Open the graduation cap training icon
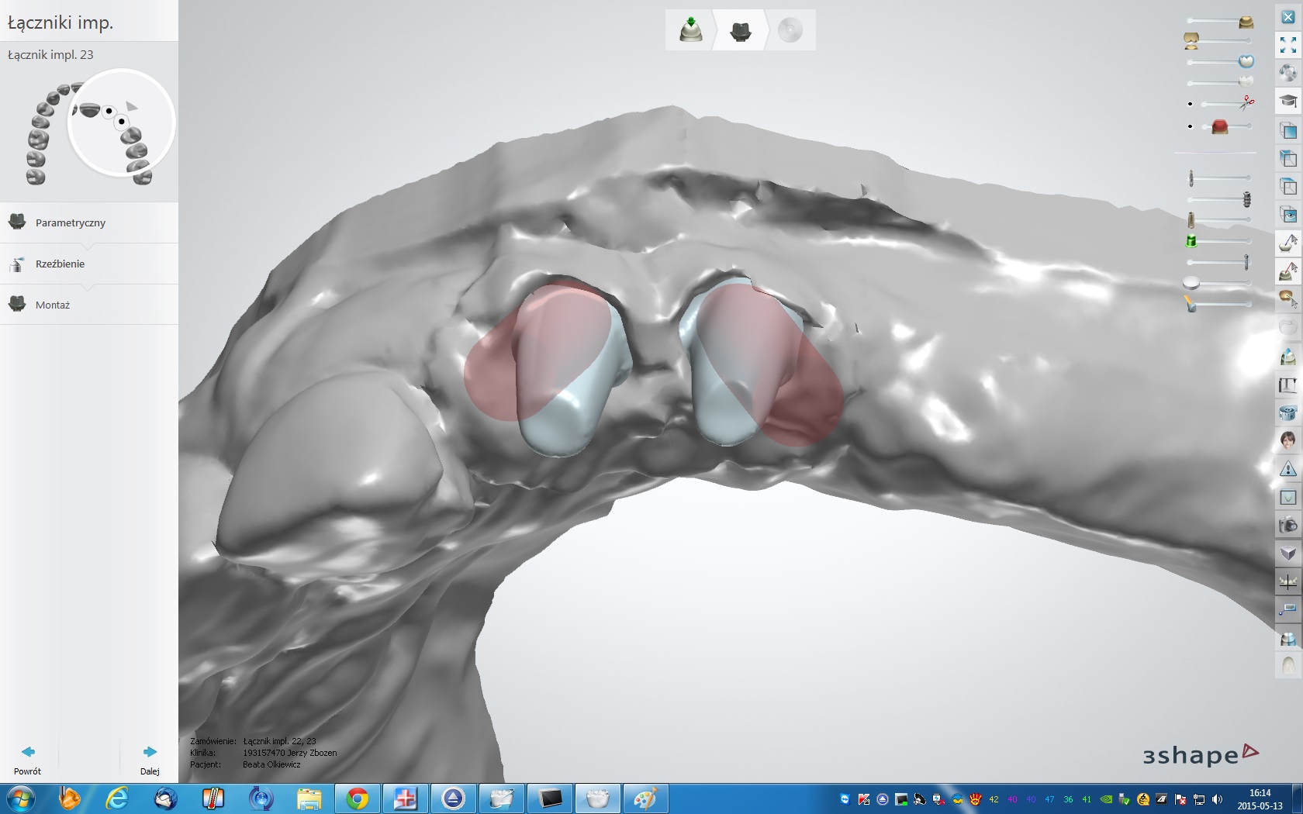 tap(1287, 101)
